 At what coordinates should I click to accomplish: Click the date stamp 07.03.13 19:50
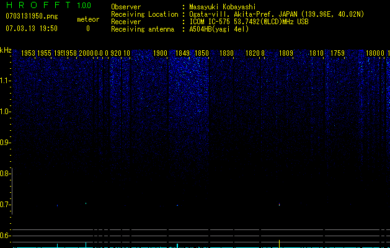pyautogui.click(x=32, y=29)
